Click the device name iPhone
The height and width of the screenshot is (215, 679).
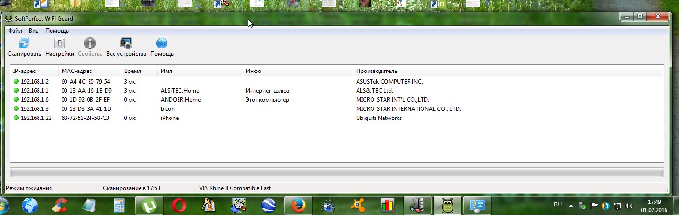[x=169, y=118]
